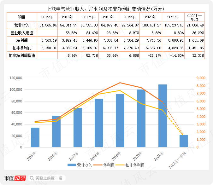The height and width of the screenshot is (185, 213).
Task: Click the 2018年 x-axis label
Action: click(95, 156)
